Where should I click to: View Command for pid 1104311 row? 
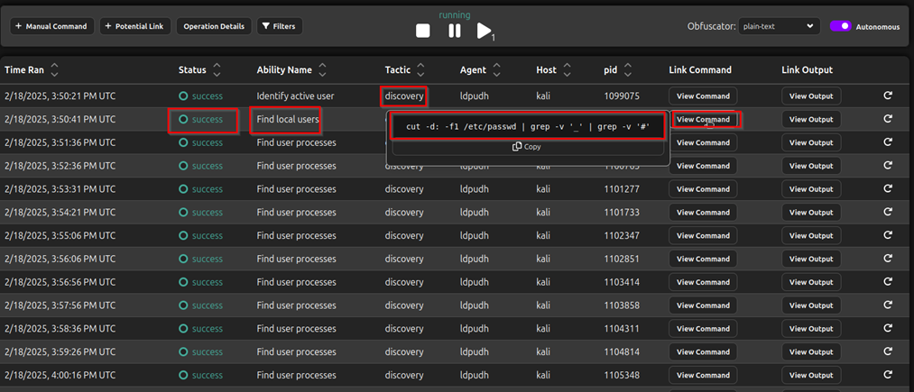pos(703,329)
